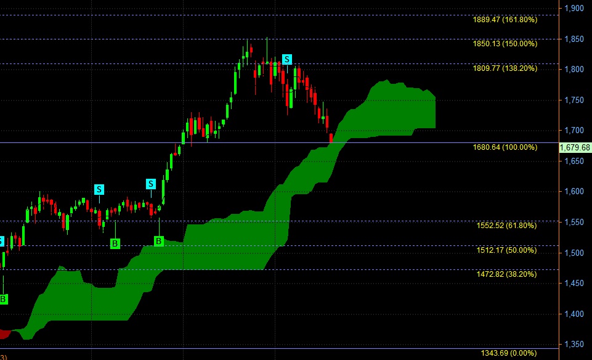This screenshot has height=360, width=592.
Task: Select the 1889.47 (161.80%) Fibonacci label
Action: (505, 20)
